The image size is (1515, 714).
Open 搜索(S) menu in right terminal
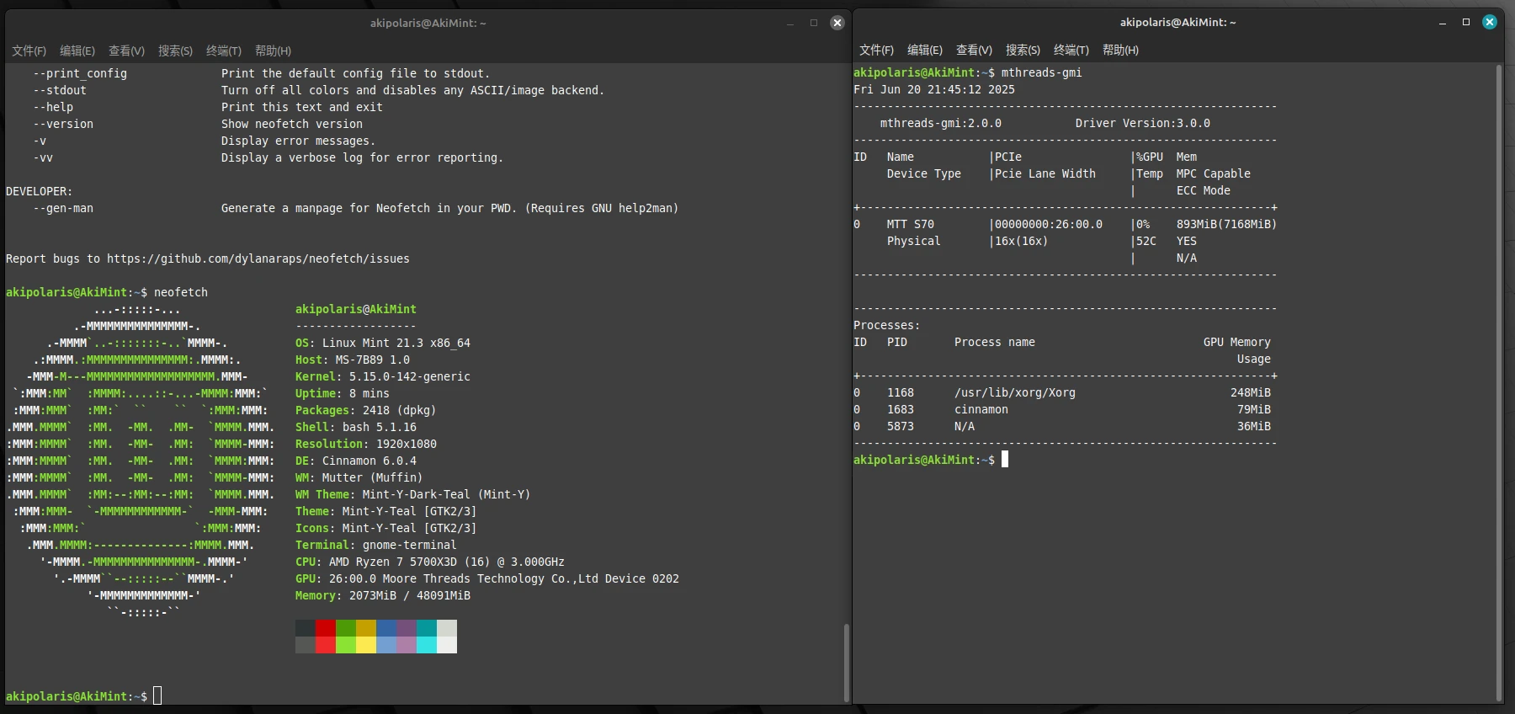tap(1023, 50)
